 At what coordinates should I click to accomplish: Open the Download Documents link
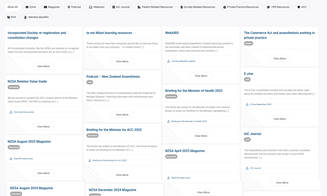pyautogui.click(x=24, y=112)
